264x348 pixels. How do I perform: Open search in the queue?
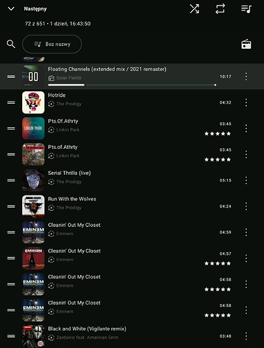tap(11, 44)
